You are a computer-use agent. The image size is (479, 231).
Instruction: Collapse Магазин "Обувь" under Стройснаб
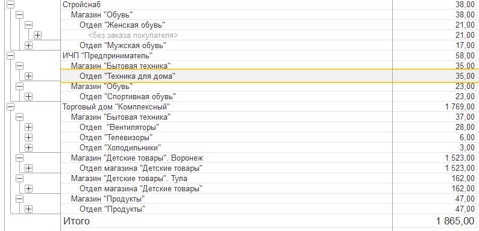pos(19,14)
